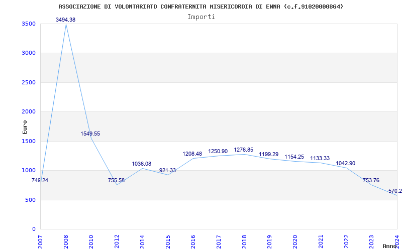Click the 921.33 data label
This screenshot has height=251, width=402.
tap(167, 170)
